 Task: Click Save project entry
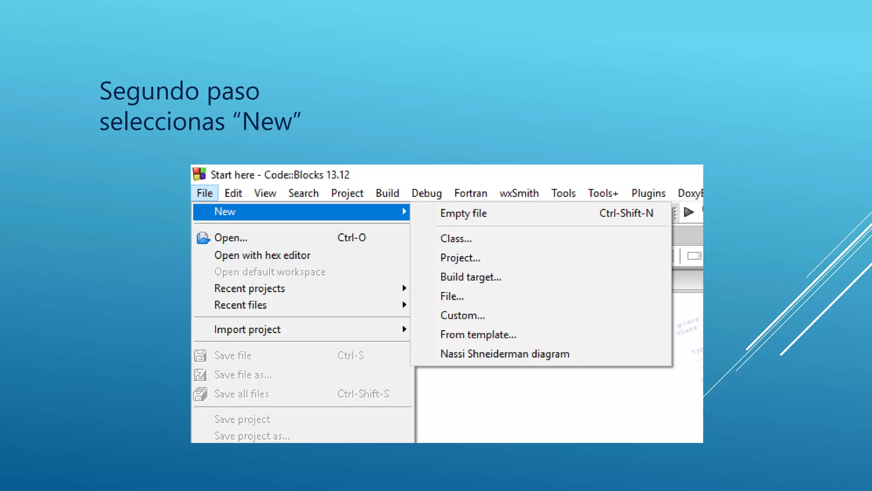click(301, 419)
